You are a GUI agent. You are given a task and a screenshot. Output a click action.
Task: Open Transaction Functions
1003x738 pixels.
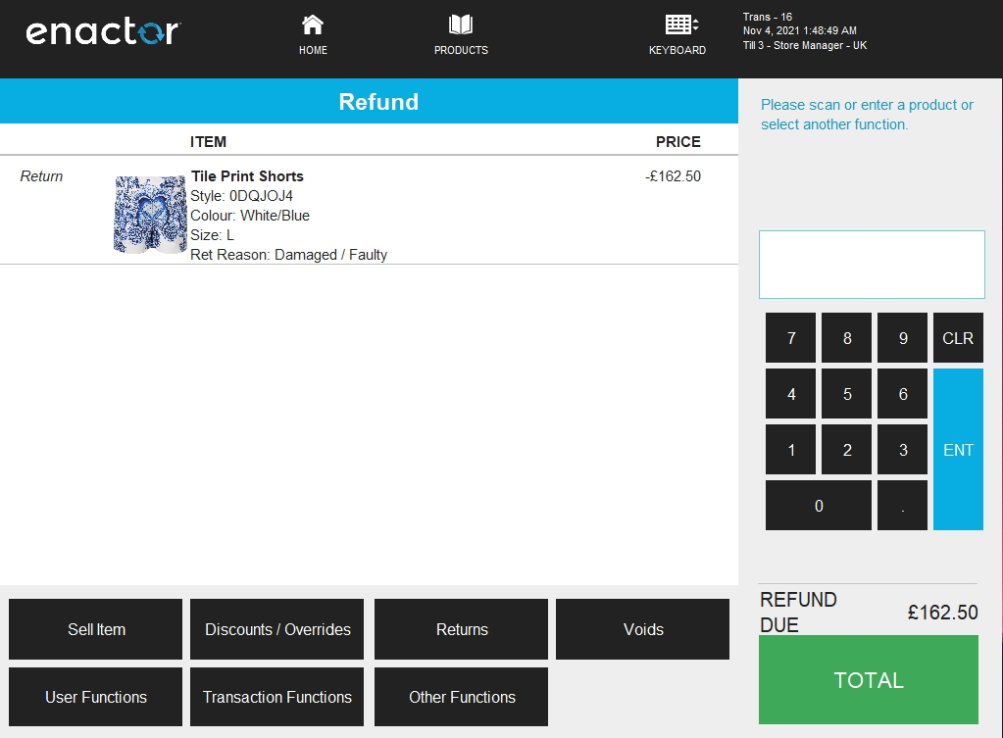click(277, 697)
